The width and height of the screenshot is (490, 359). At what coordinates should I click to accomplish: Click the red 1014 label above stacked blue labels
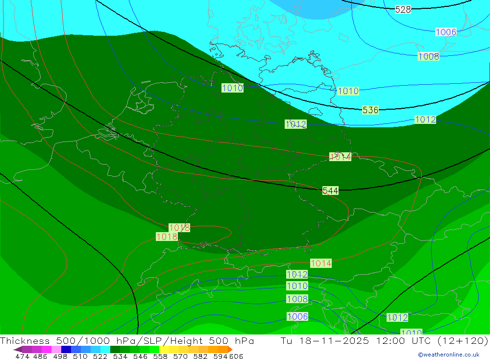pyautogui.click(x=321, y=263)
